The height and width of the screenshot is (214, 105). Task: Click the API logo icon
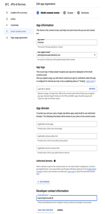click(7, 4)
